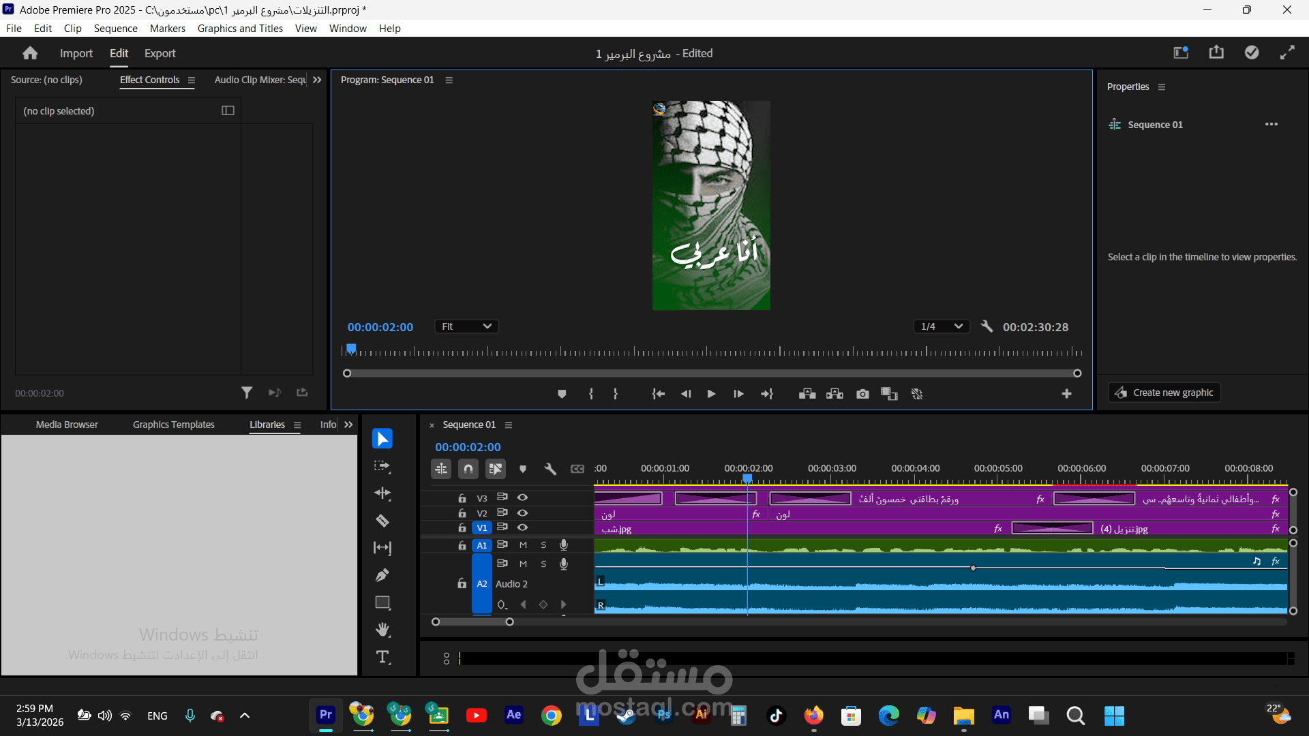The width and height of the screenshot is (1309, 736).
Task: Take a frame export snapshot with camera icon
Action: pyautogui.click(x=862, y=394)
